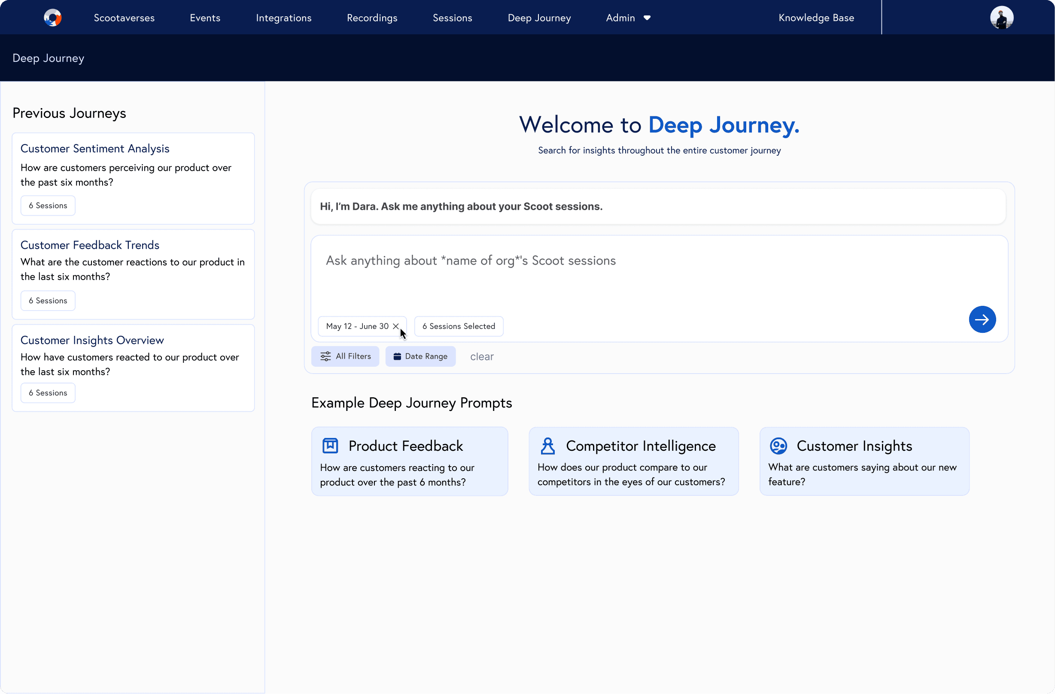The image size is (1055, 694).
Task: Remove the May 12 - June 30 filter
Action: 396,326
